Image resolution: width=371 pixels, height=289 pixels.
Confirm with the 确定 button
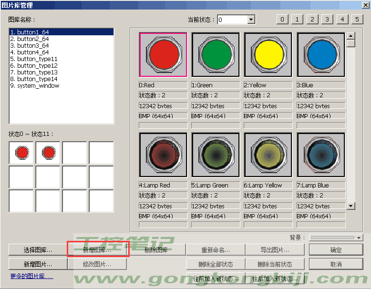coord(336,250)
